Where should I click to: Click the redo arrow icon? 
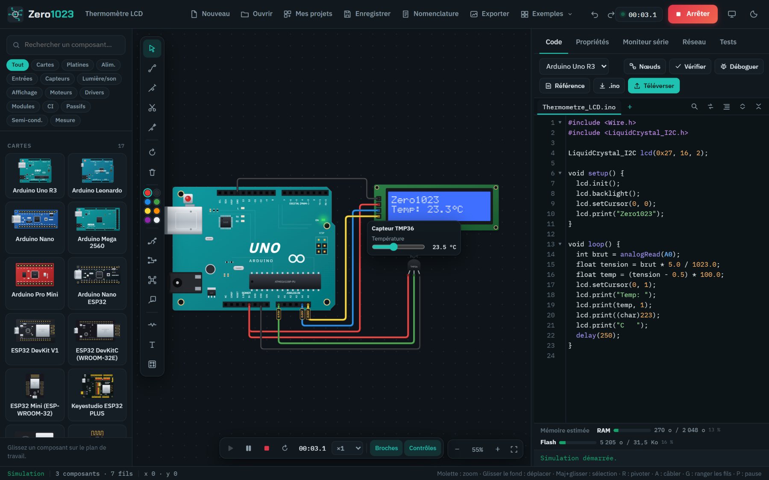point(611,15)
